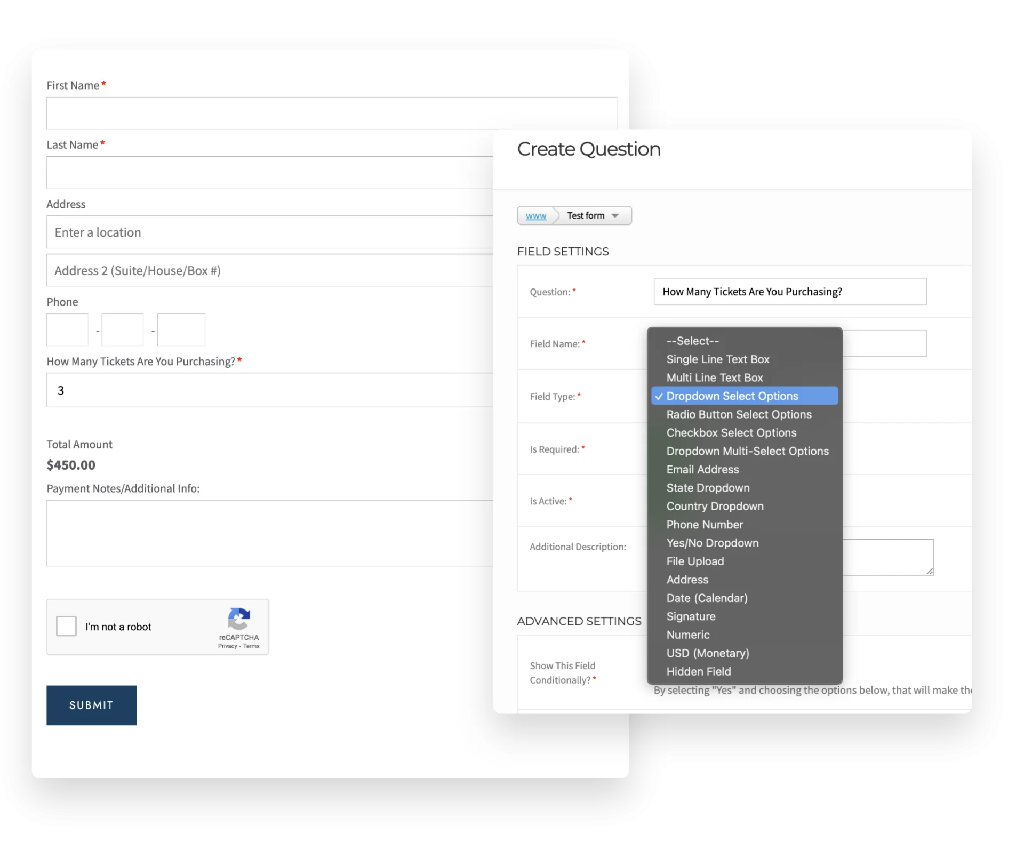The width and height of the screenshot is (1024, 843).
Task: Select Radio Button Select Options entry
Action: coord(739,414)
